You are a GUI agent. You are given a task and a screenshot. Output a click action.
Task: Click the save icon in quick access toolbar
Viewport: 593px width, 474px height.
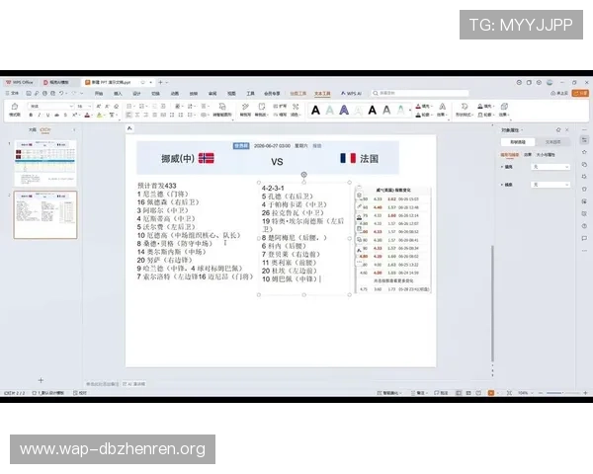(x=29, y=93)
